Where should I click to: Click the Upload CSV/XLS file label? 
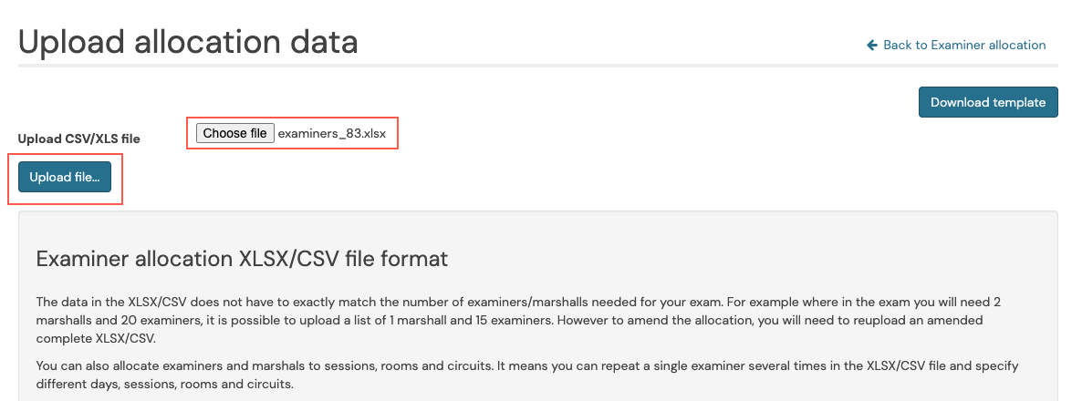[78, 139]
